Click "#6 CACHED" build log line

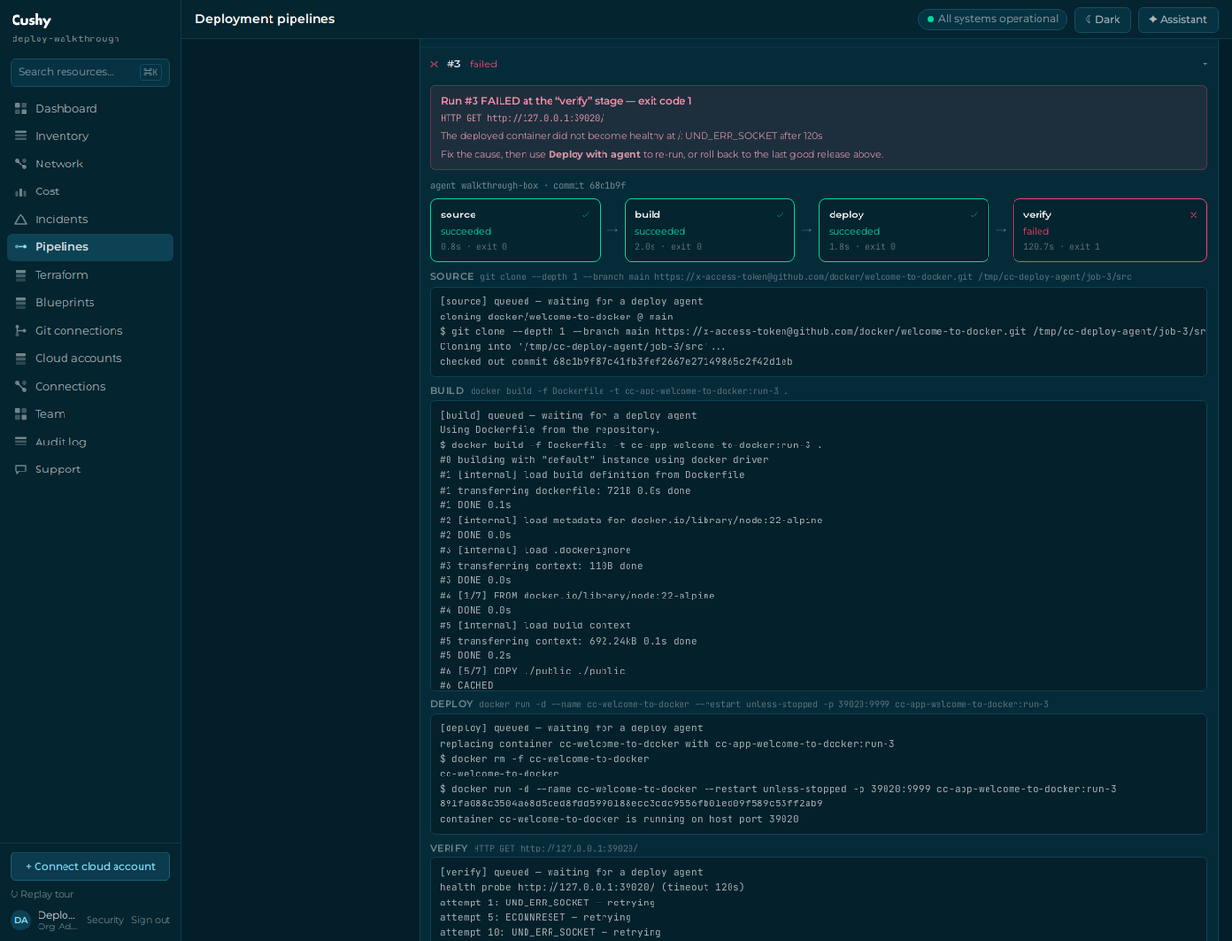(x=467, y=685)
